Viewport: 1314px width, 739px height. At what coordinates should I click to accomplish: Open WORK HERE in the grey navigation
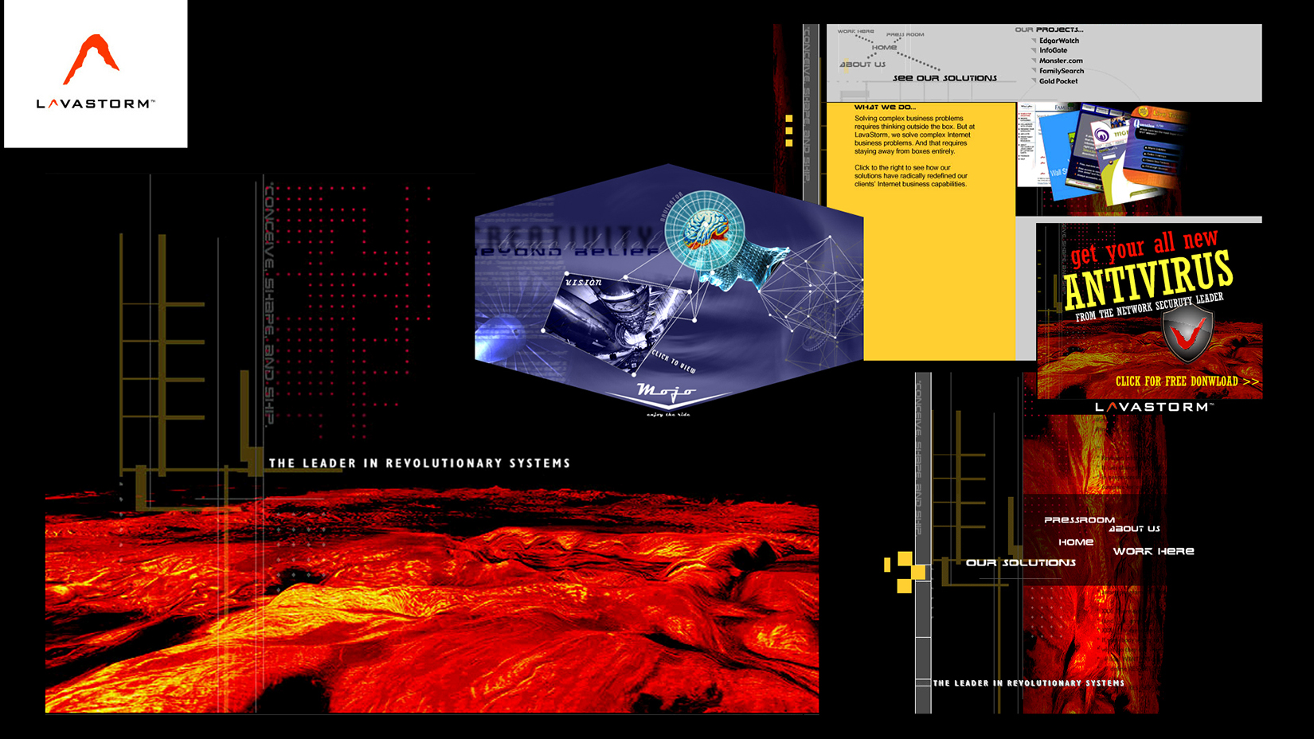point(855,31)
